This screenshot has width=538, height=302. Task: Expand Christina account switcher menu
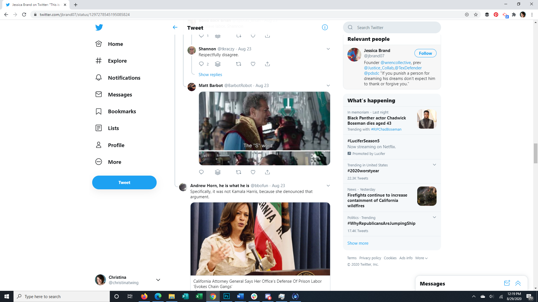[158, 280]
